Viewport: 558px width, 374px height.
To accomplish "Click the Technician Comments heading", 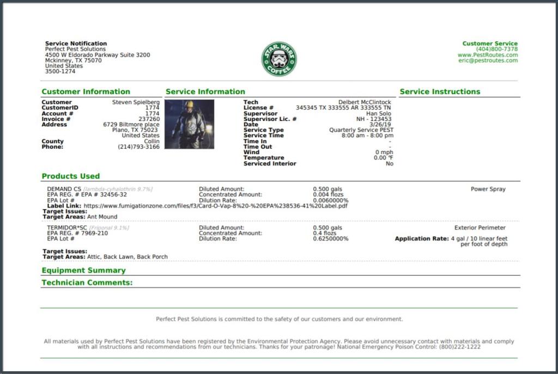I will click(87, 283).
